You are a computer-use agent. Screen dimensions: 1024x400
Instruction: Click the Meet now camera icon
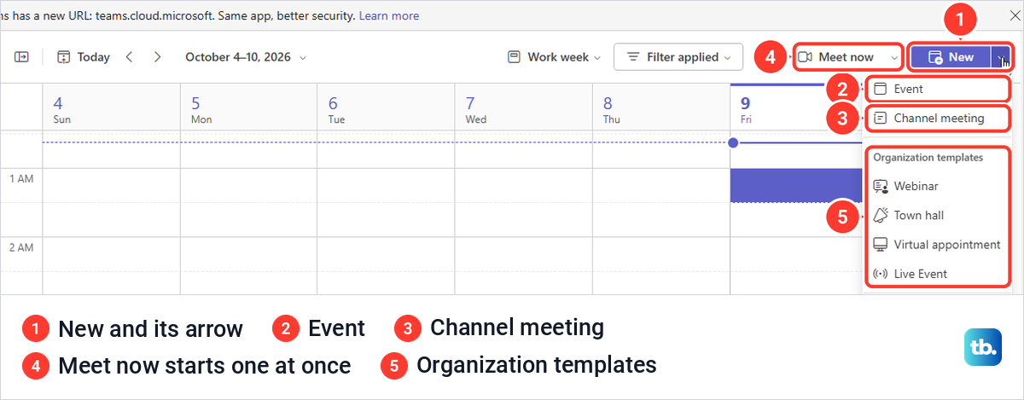[804, 57]
